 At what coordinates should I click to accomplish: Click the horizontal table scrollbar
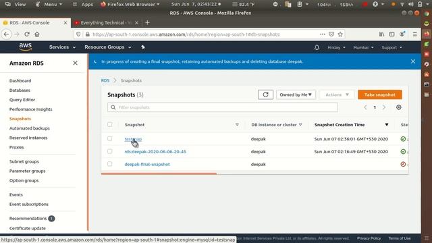(159, 173)
